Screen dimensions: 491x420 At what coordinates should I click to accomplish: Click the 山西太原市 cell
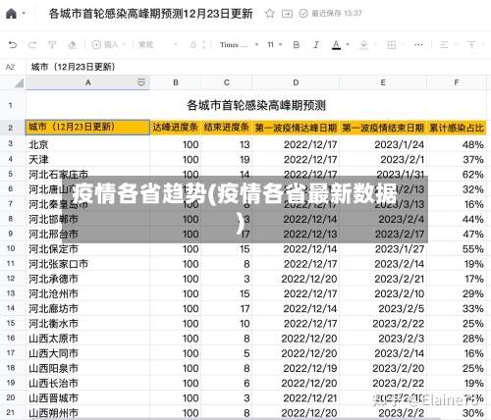click(x=87, y=339)
